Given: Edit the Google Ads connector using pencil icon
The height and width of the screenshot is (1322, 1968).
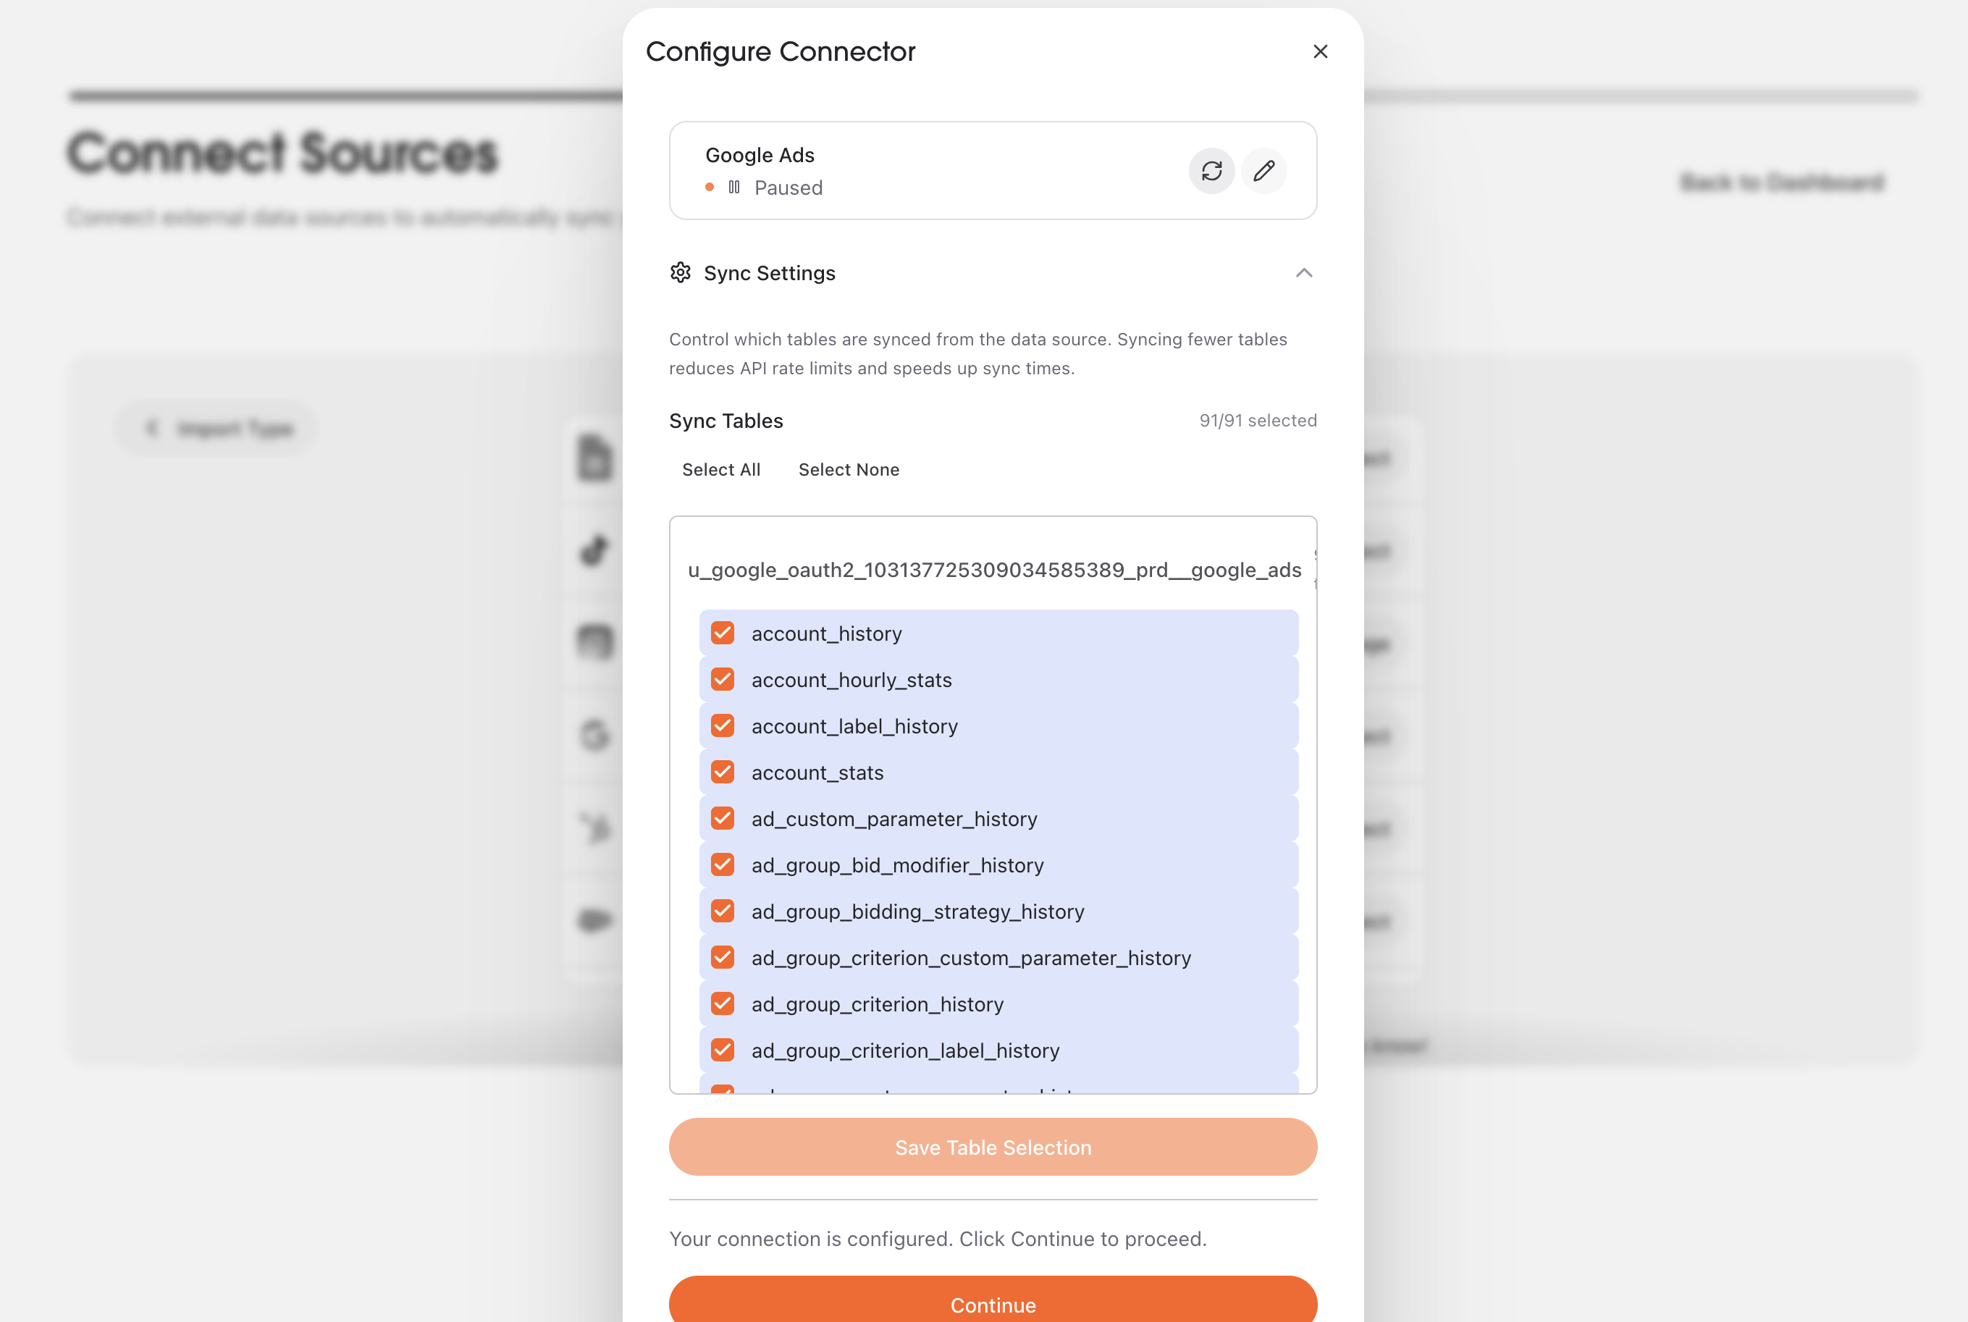Looking at the screenshot, I should (1263, 171).
